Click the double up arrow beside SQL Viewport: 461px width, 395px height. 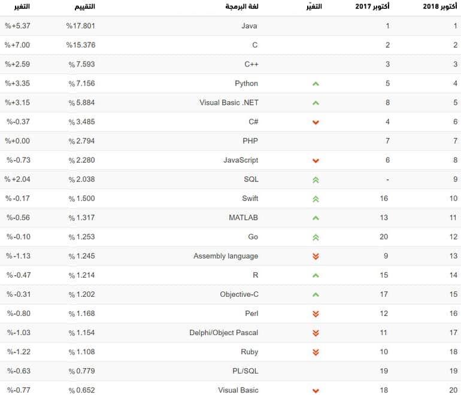pos(316,180)
